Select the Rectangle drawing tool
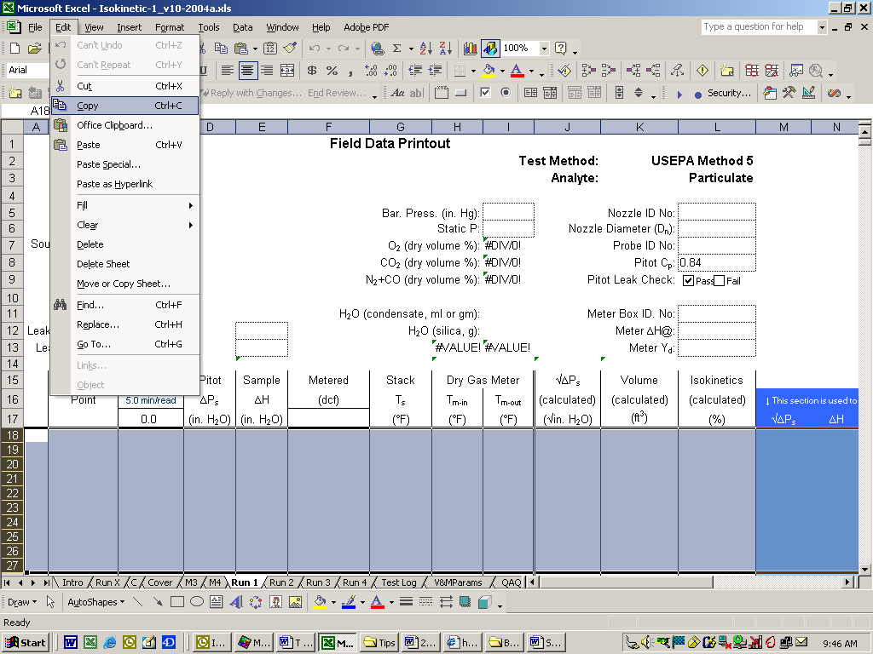873x654 pixels. click(177, 602)
